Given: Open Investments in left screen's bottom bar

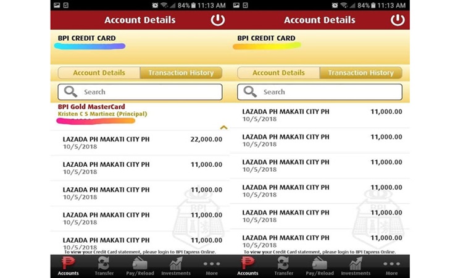Looking at the screenshot, I should point(175,266).
